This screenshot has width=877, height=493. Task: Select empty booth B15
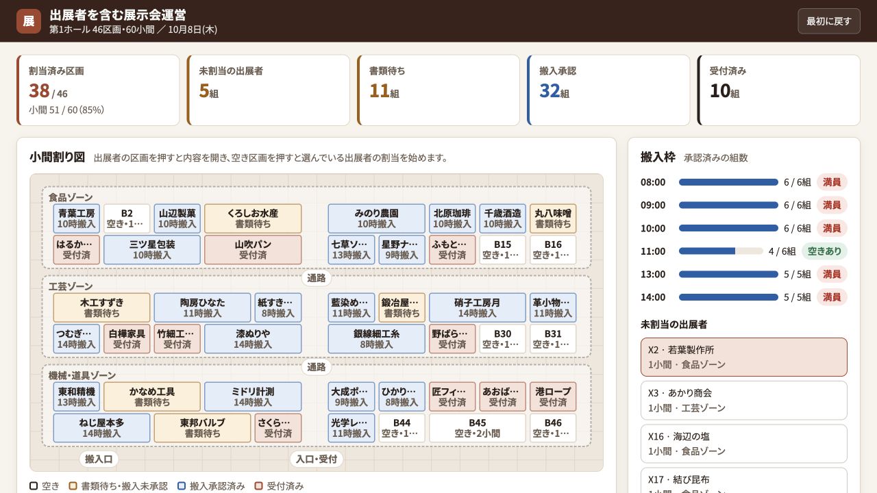coord(503,250)
